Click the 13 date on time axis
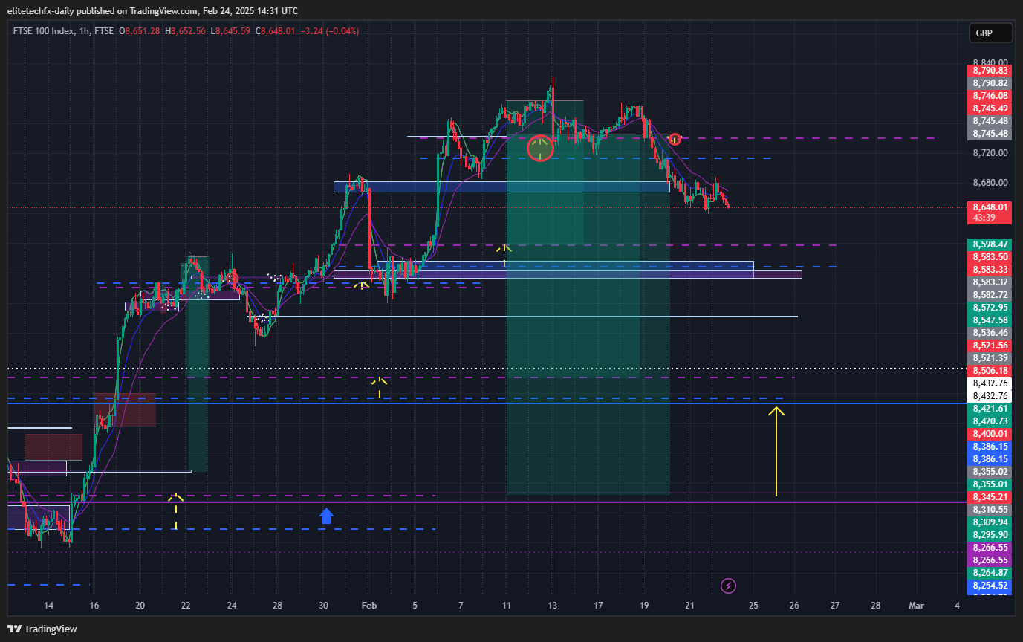This screenshot has height=642, width=1023. click(552, 606)
